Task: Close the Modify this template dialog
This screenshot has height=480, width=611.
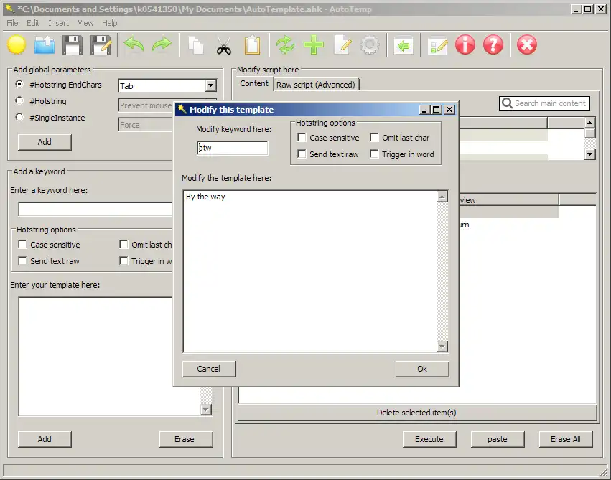Action: click(449, 110)
